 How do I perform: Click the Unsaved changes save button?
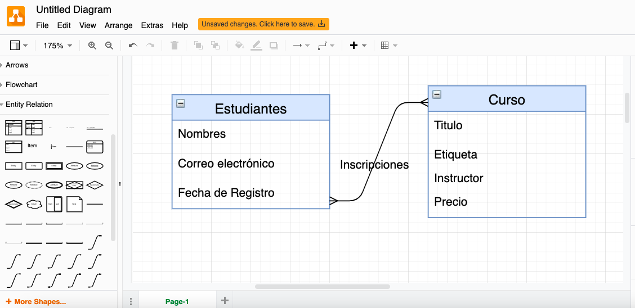tap(263, 24)
